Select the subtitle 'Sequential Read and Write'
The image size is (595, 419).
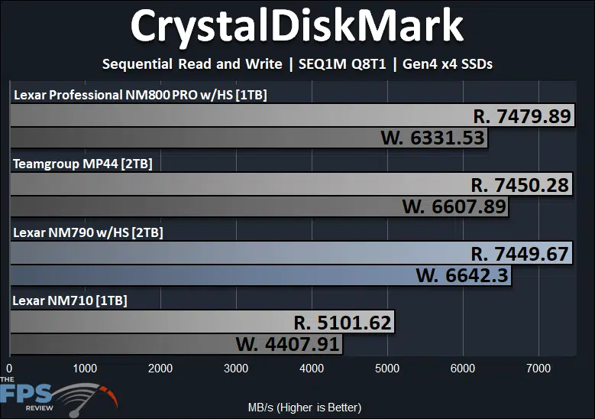192,63
